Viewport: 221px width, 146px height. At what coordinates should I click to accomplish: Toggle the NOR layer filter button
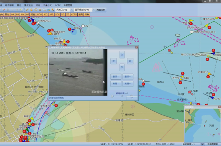(x=39, y=15)
